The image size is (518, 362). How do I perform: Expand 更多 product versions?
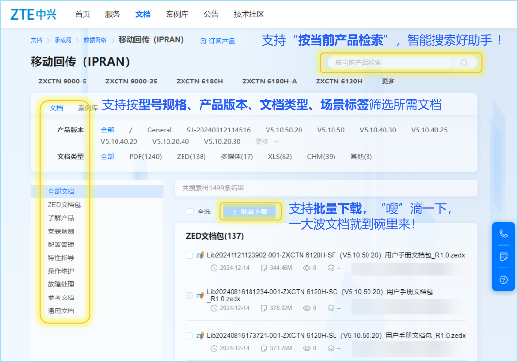point(267,141)
